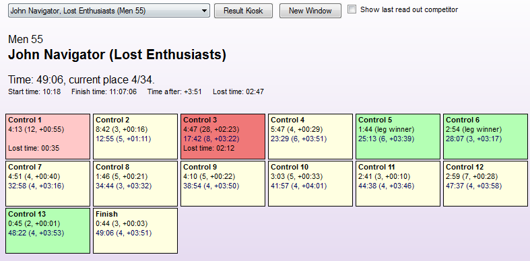This screenshot has width=530, height=261.
Task: Select the Control 7 split box
Action: [x=48, y=184]
